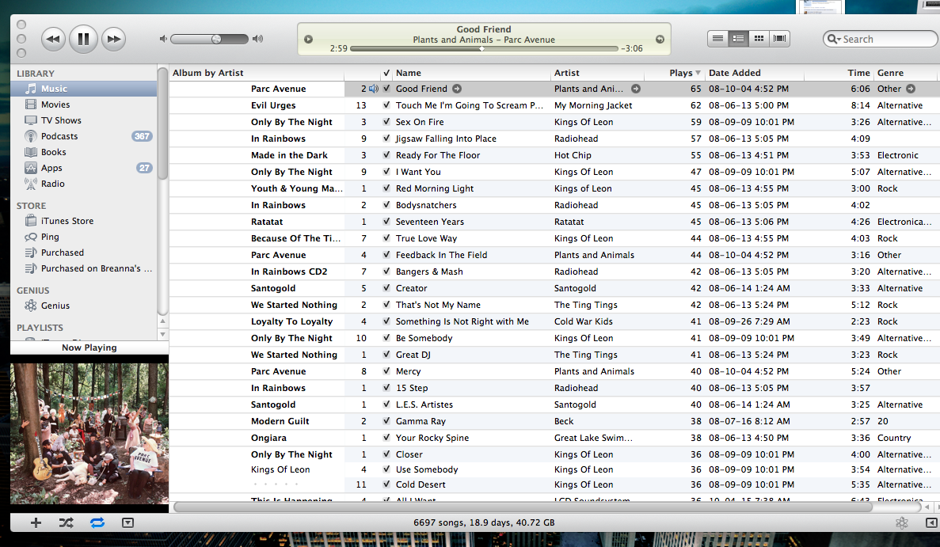Switch to song list view

(717, 39)
